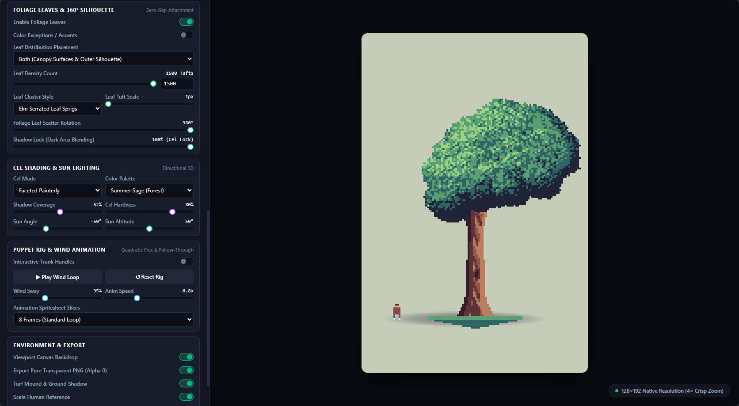
Task: Start the Play Wind Loop animation
Action: click(57, 277)
